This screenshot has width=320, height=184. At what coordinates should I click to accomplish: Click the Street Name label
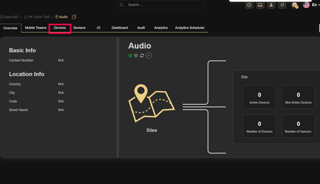tap(18, 110)
